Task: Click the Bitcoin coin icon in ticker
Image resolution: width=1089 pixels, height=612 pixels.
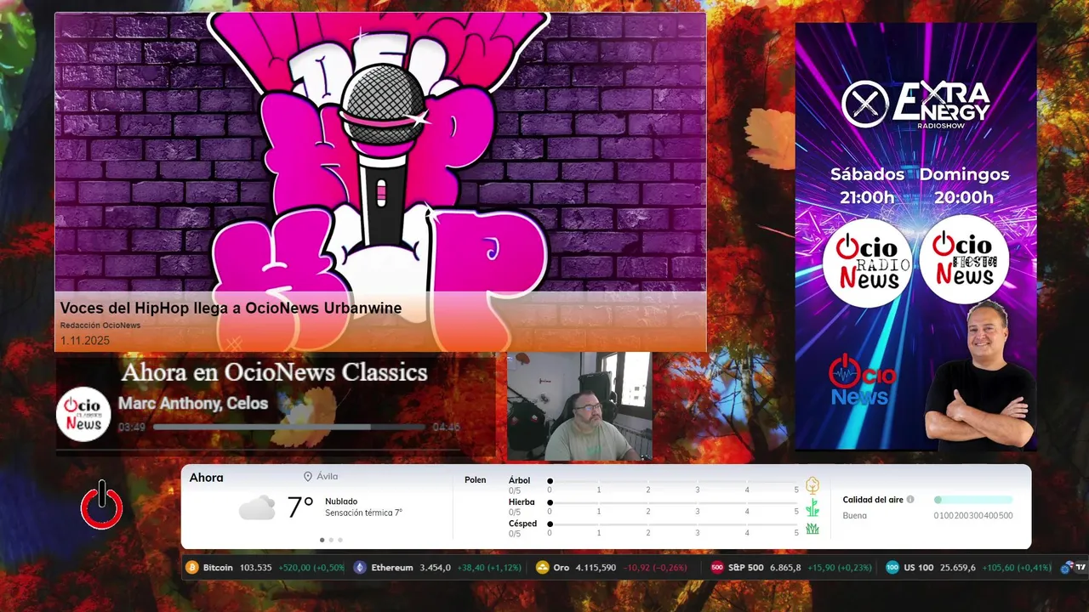Action: coord(192,567)
